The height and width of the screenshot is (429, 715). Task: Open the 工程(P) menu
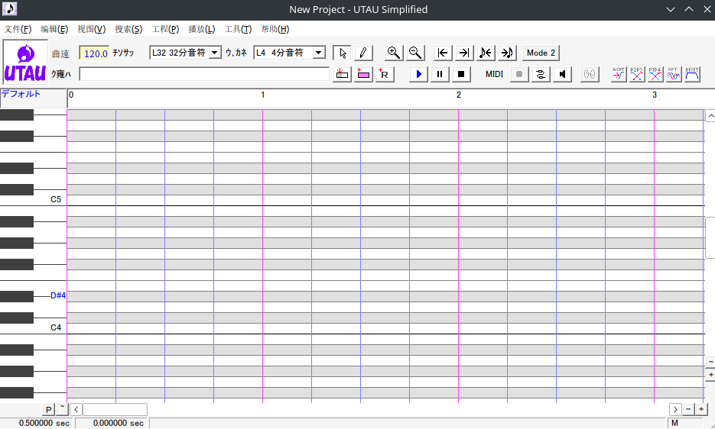coord(165,29)
